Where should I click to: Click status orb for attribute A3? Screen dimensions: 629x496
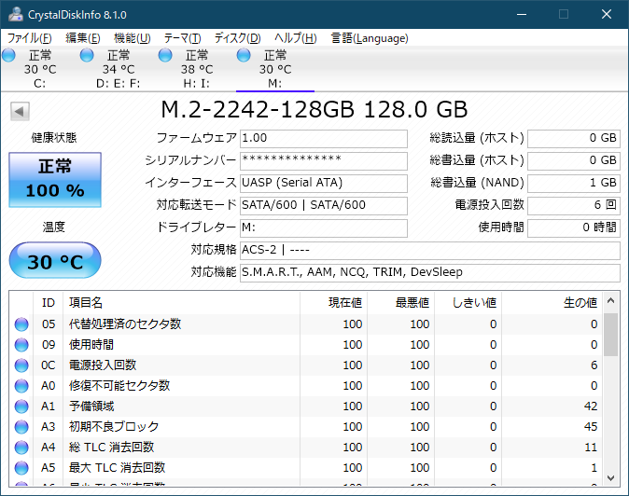21,427
